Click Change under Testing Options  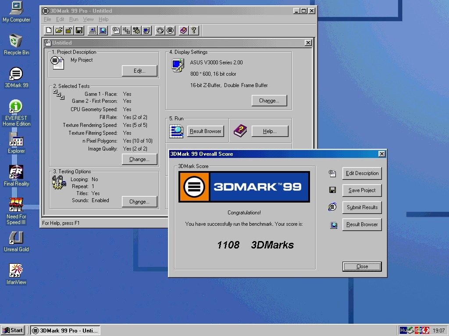click(x=139, y=201)
